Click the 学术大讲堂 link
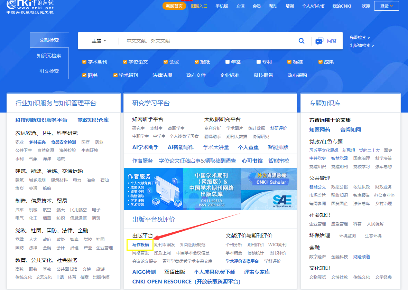The height and width of the screenshot is (290, 408). 216,147
